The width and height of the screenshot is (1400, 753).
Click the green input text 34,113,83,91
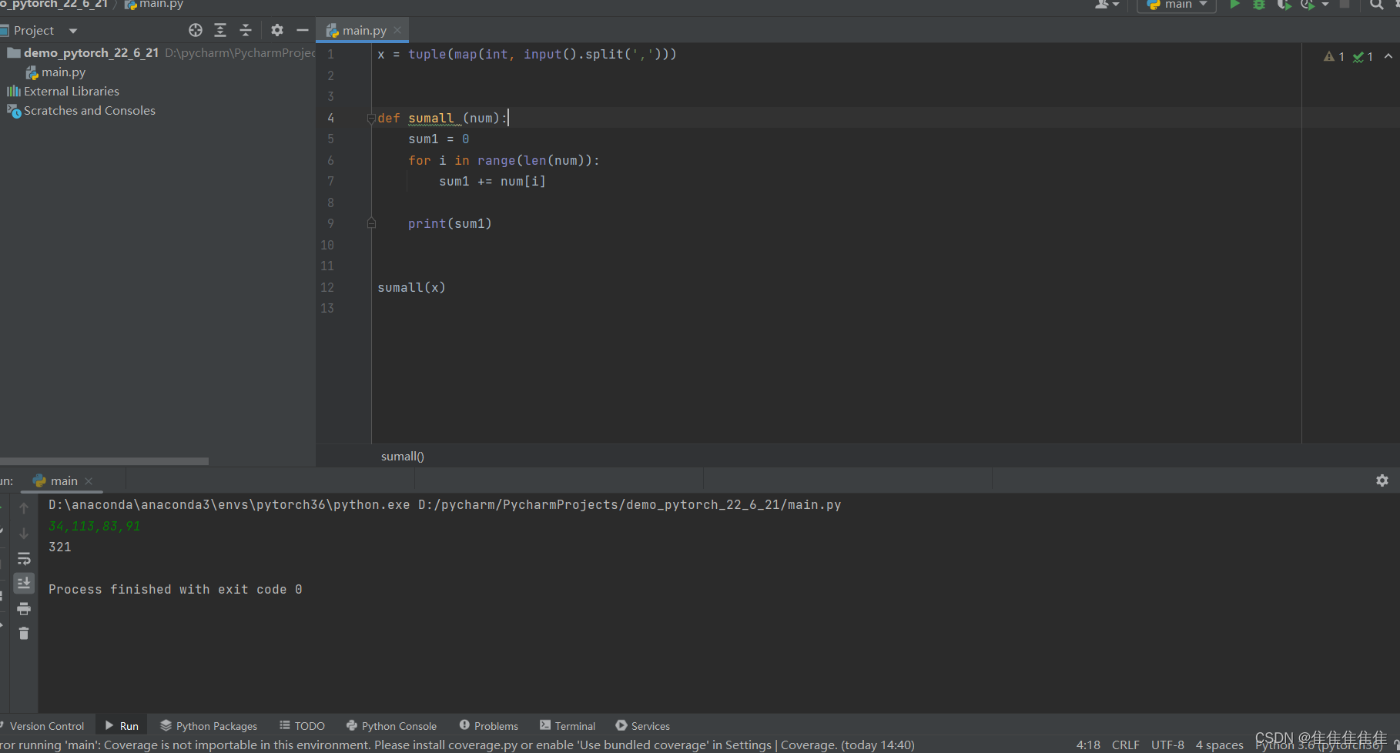pyautogui.click(x=94, y=526)
